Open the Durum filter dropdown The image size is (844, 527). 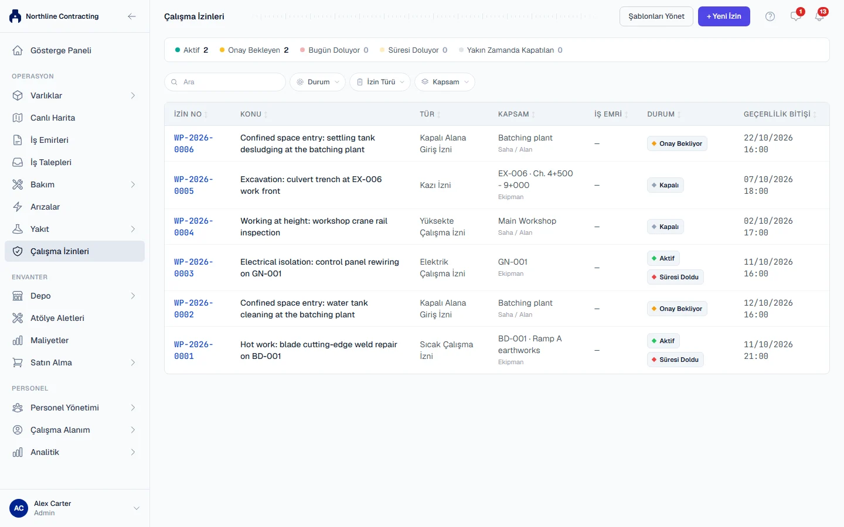pyautogui.click(x=318, y=82)
